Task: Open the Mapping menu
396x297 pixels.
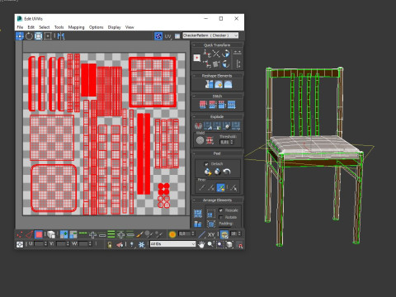Action: 76,27
